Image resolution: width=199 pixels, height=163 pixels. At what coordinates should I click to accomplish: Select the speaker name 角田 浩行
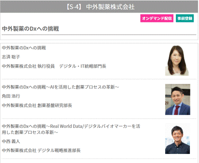(x=11, y=96)
